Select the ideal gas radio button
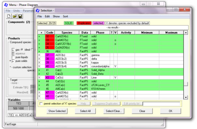This screenshot has width=197, height=129. point(22,50)
